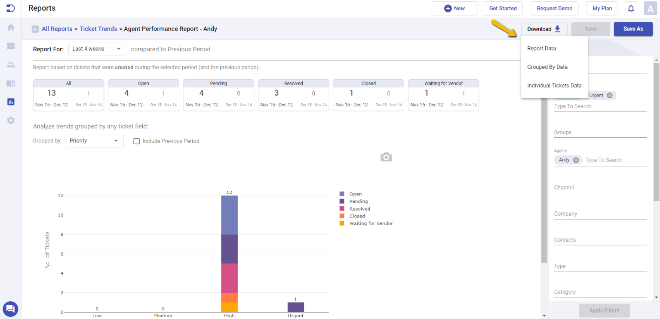Click the camera icon to capture the chart
660x319 pixels.
point(386,157)
